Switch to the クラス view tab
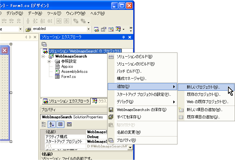The height and width of the screenshot is (160, 235). click(99, 101)
